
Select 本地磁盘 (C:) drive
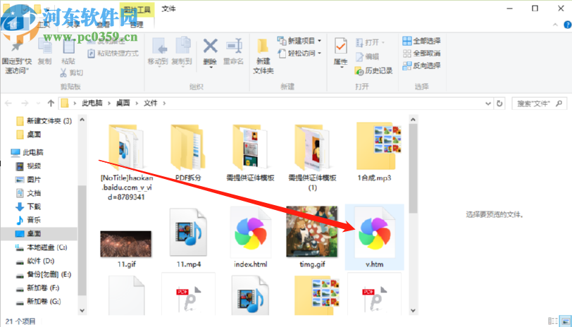click(x=41, y=247)
